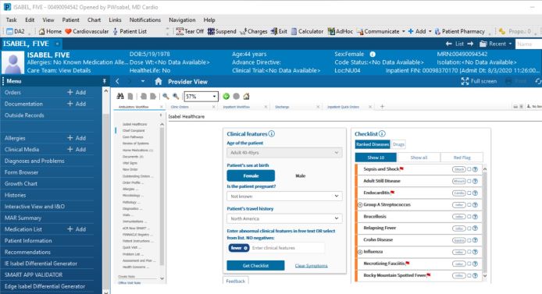
Task: Pin the Menu panel
Action: [x=105, y=81]
